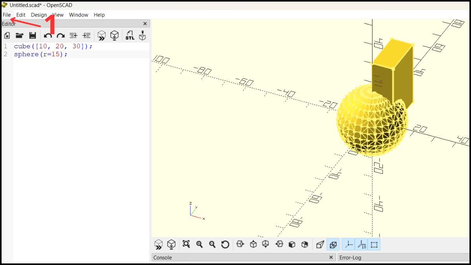Click Preview in the viewport toolbar
The image size is (471, 265).
point(158,245)
